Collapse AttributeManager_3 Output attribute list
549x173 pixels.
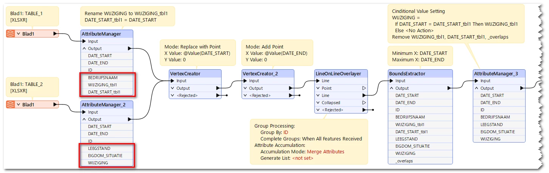click(x=477, y=88)
